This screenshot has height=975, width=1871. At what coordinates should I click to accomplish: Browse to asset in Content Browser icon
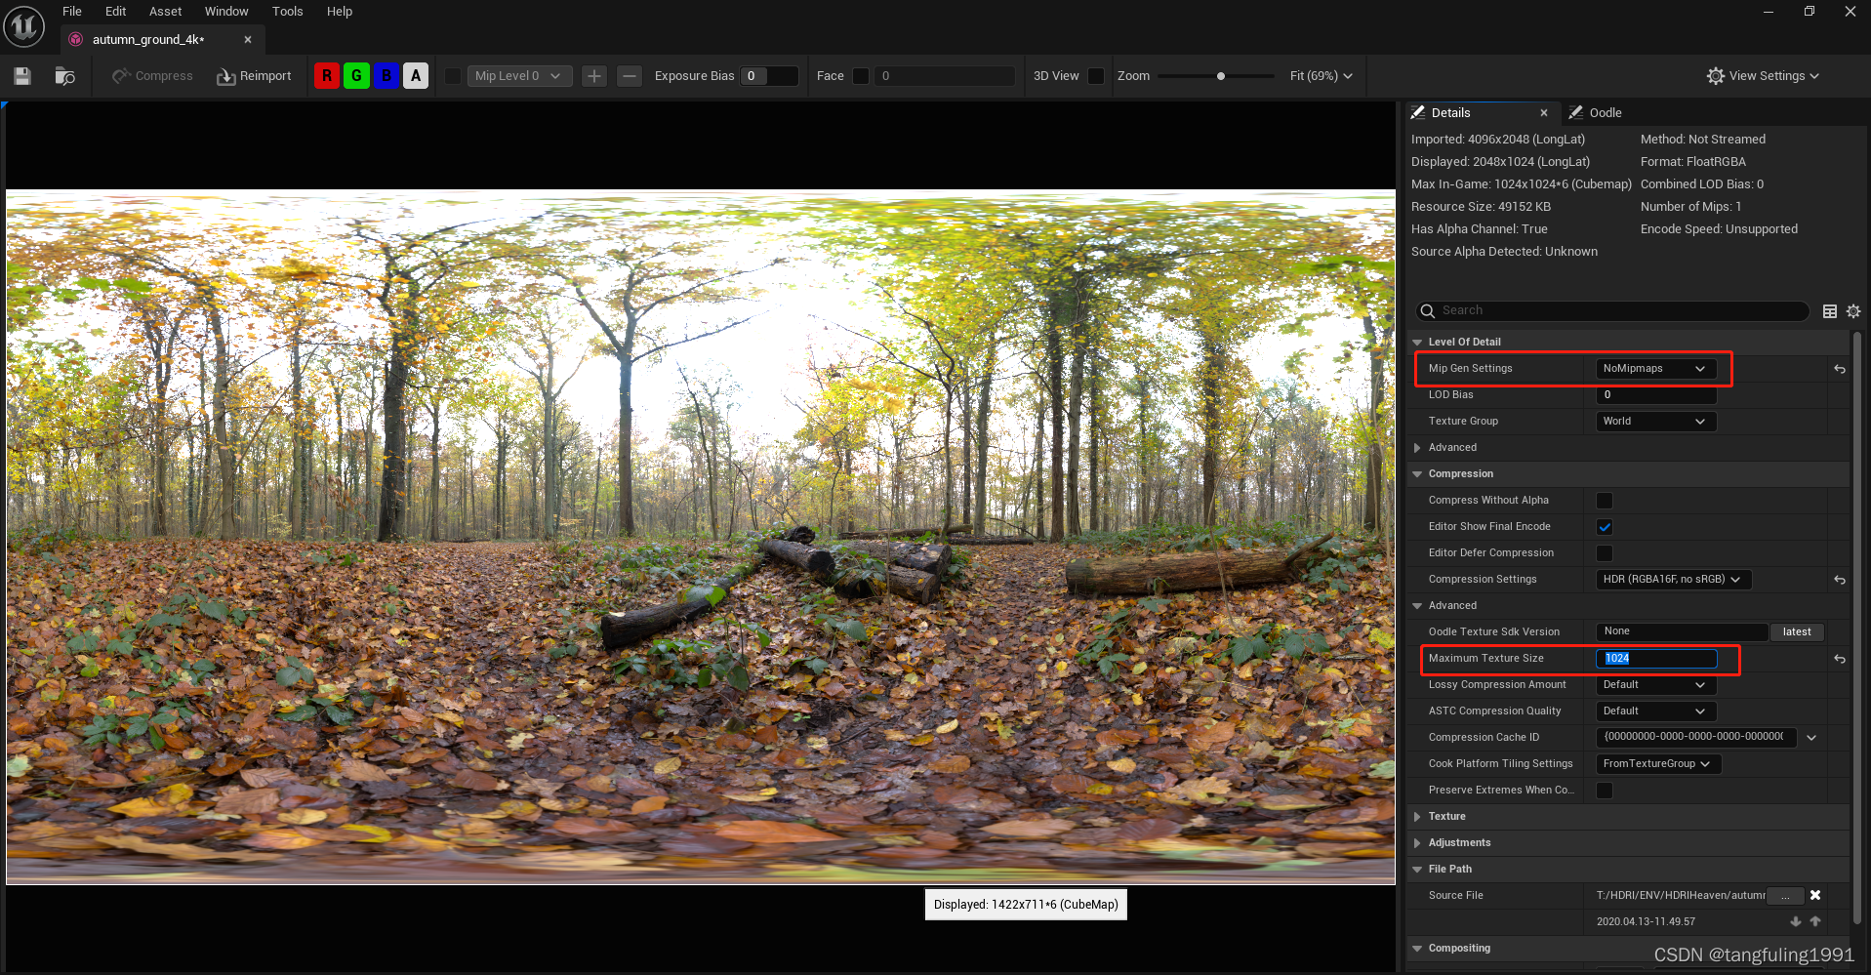[64, 76]
